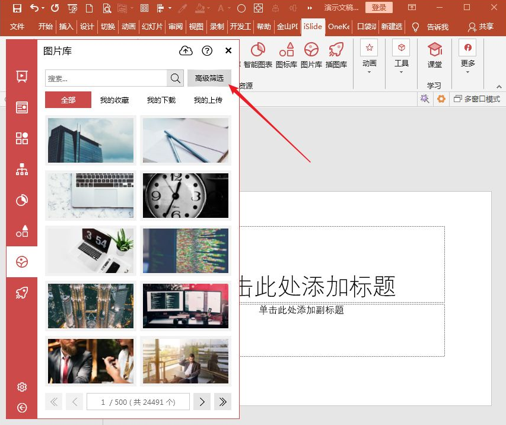The width and height of the screenshot is (506, 425).
Task: Click the 登录 login button
Action: click(x=379, y=8)
